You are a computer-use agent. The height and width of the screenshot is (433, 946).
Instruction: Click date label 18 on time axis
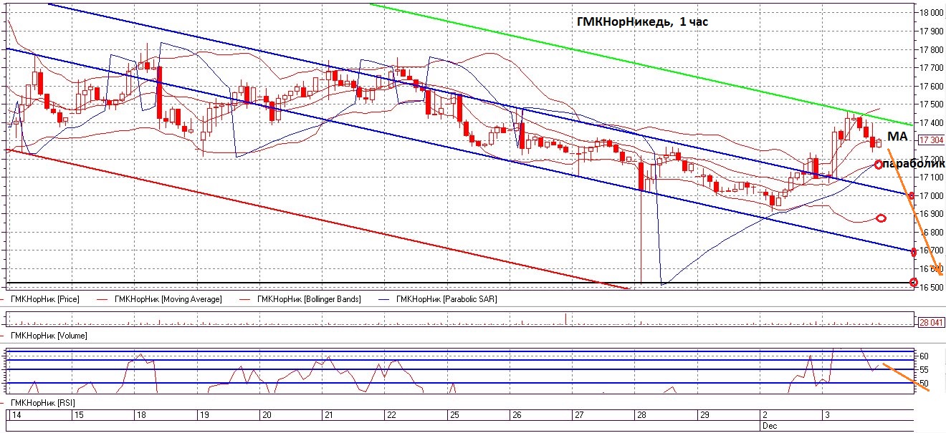click(x=141, y=415)
